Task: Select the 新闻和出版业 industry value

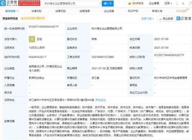Action: coord(37,78)
